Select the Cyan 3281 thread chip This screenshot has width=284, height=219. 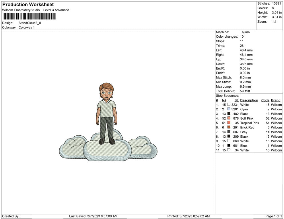point(229,109)
